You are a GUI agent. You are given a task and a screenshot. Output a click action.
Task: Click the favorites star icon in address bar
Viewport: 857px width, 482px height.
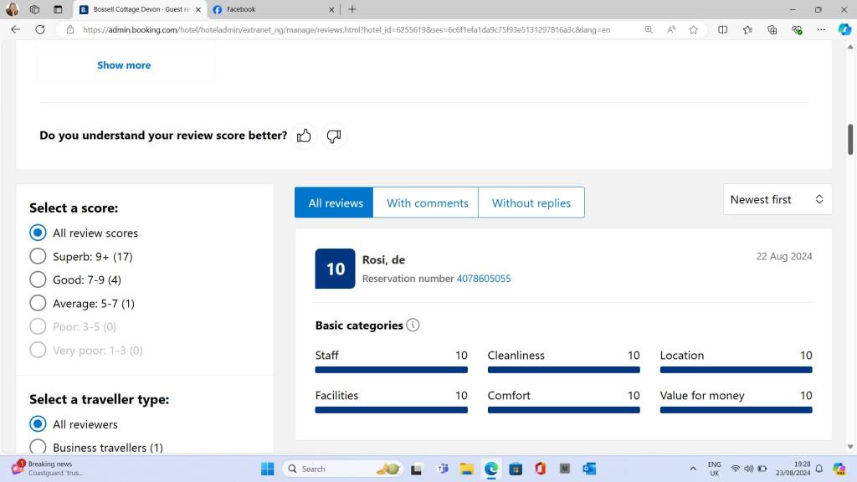(693, 29)
